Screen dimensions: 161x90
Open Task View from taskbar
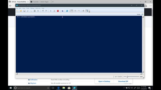click(x=53, y=88)
